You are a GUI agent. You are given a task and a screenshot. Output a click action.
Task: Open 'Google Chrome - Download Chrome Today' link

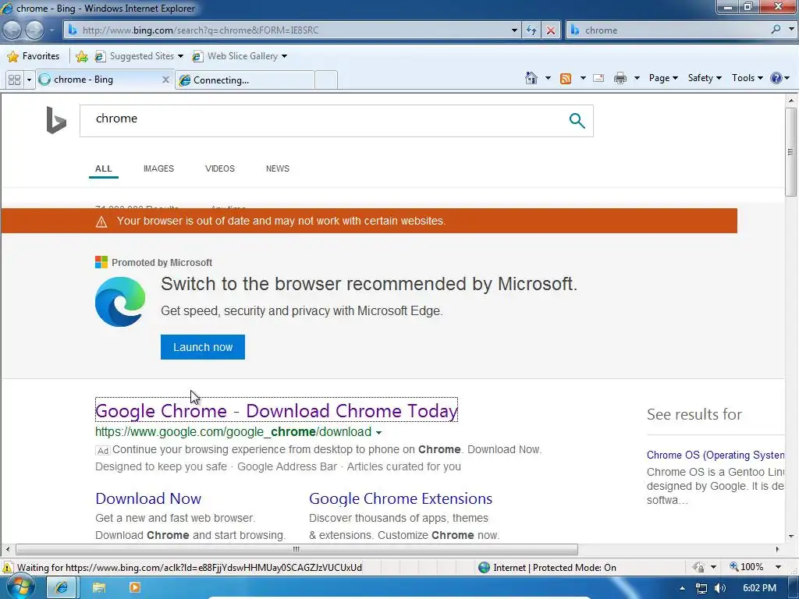coord(277,410)
